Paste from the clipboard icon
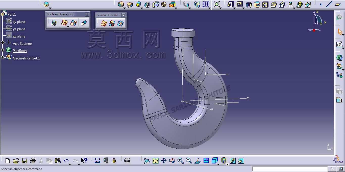The width and height of the screenshot is (345, 172). click(58, 160)
